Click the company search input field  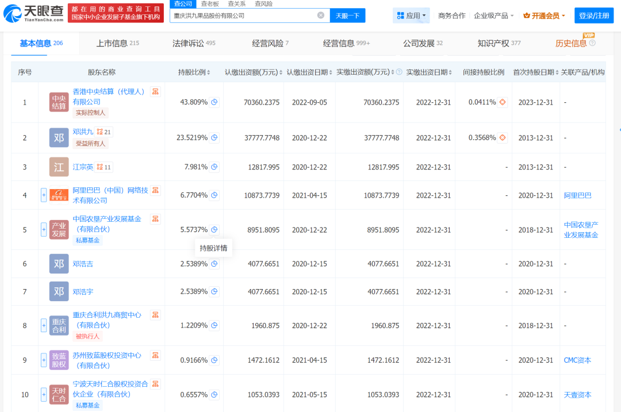coord(244,16)
